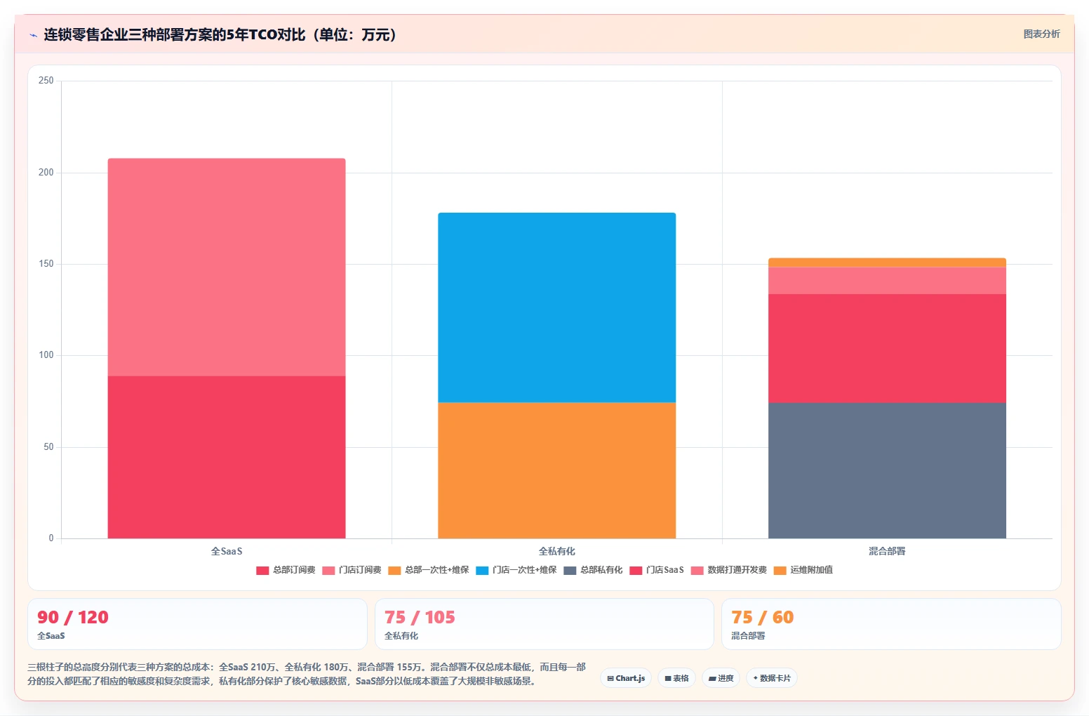1089x716 pixels.
Task: Click the 50 y-axis tick label
Action: point(48,447)
